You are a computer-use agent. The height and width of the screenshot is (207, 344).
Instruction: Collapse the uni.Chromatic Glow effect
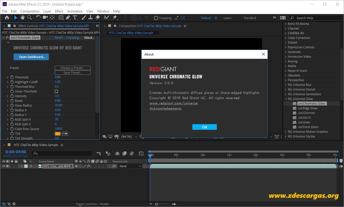(x=3, y=38)
